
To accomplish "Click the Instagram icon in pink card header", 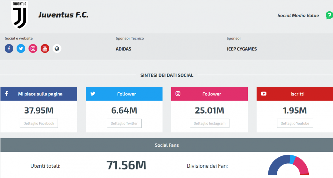I will pyautogui.click(x=178, y=94).
